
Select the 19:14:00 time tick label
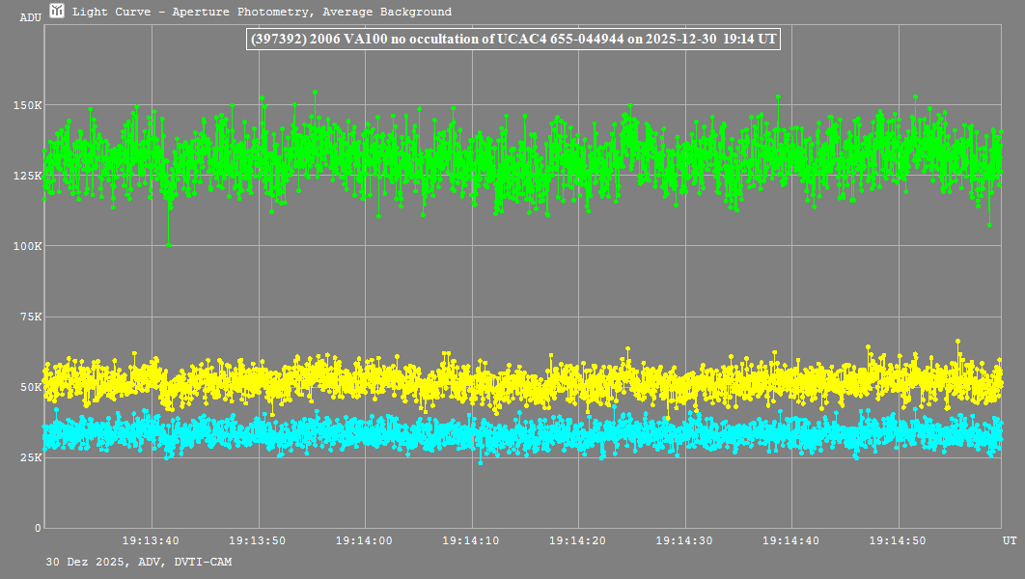[x=365, y=541]
